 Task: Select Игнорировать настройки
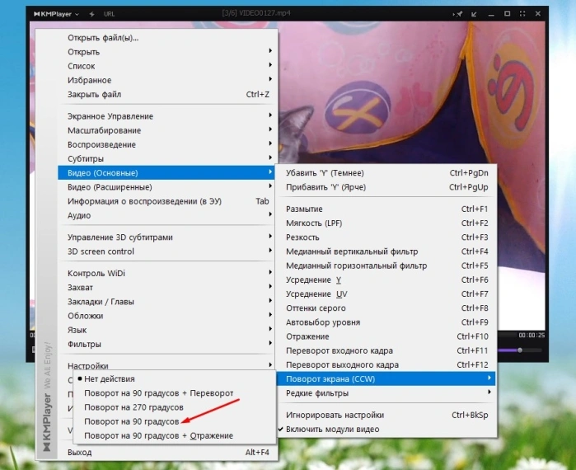pos(386,415)
